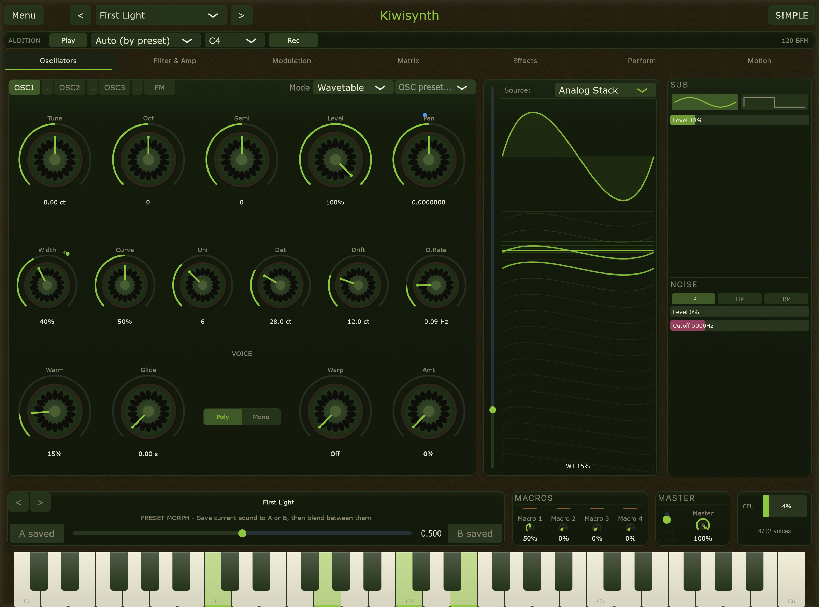Click the Pan knob

(429, 160)
